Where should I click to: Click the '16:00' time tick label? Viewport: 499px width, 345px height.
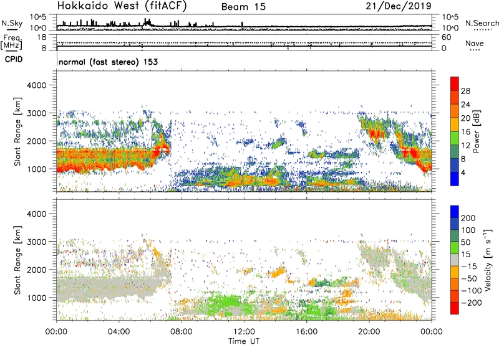pos(306,332)
